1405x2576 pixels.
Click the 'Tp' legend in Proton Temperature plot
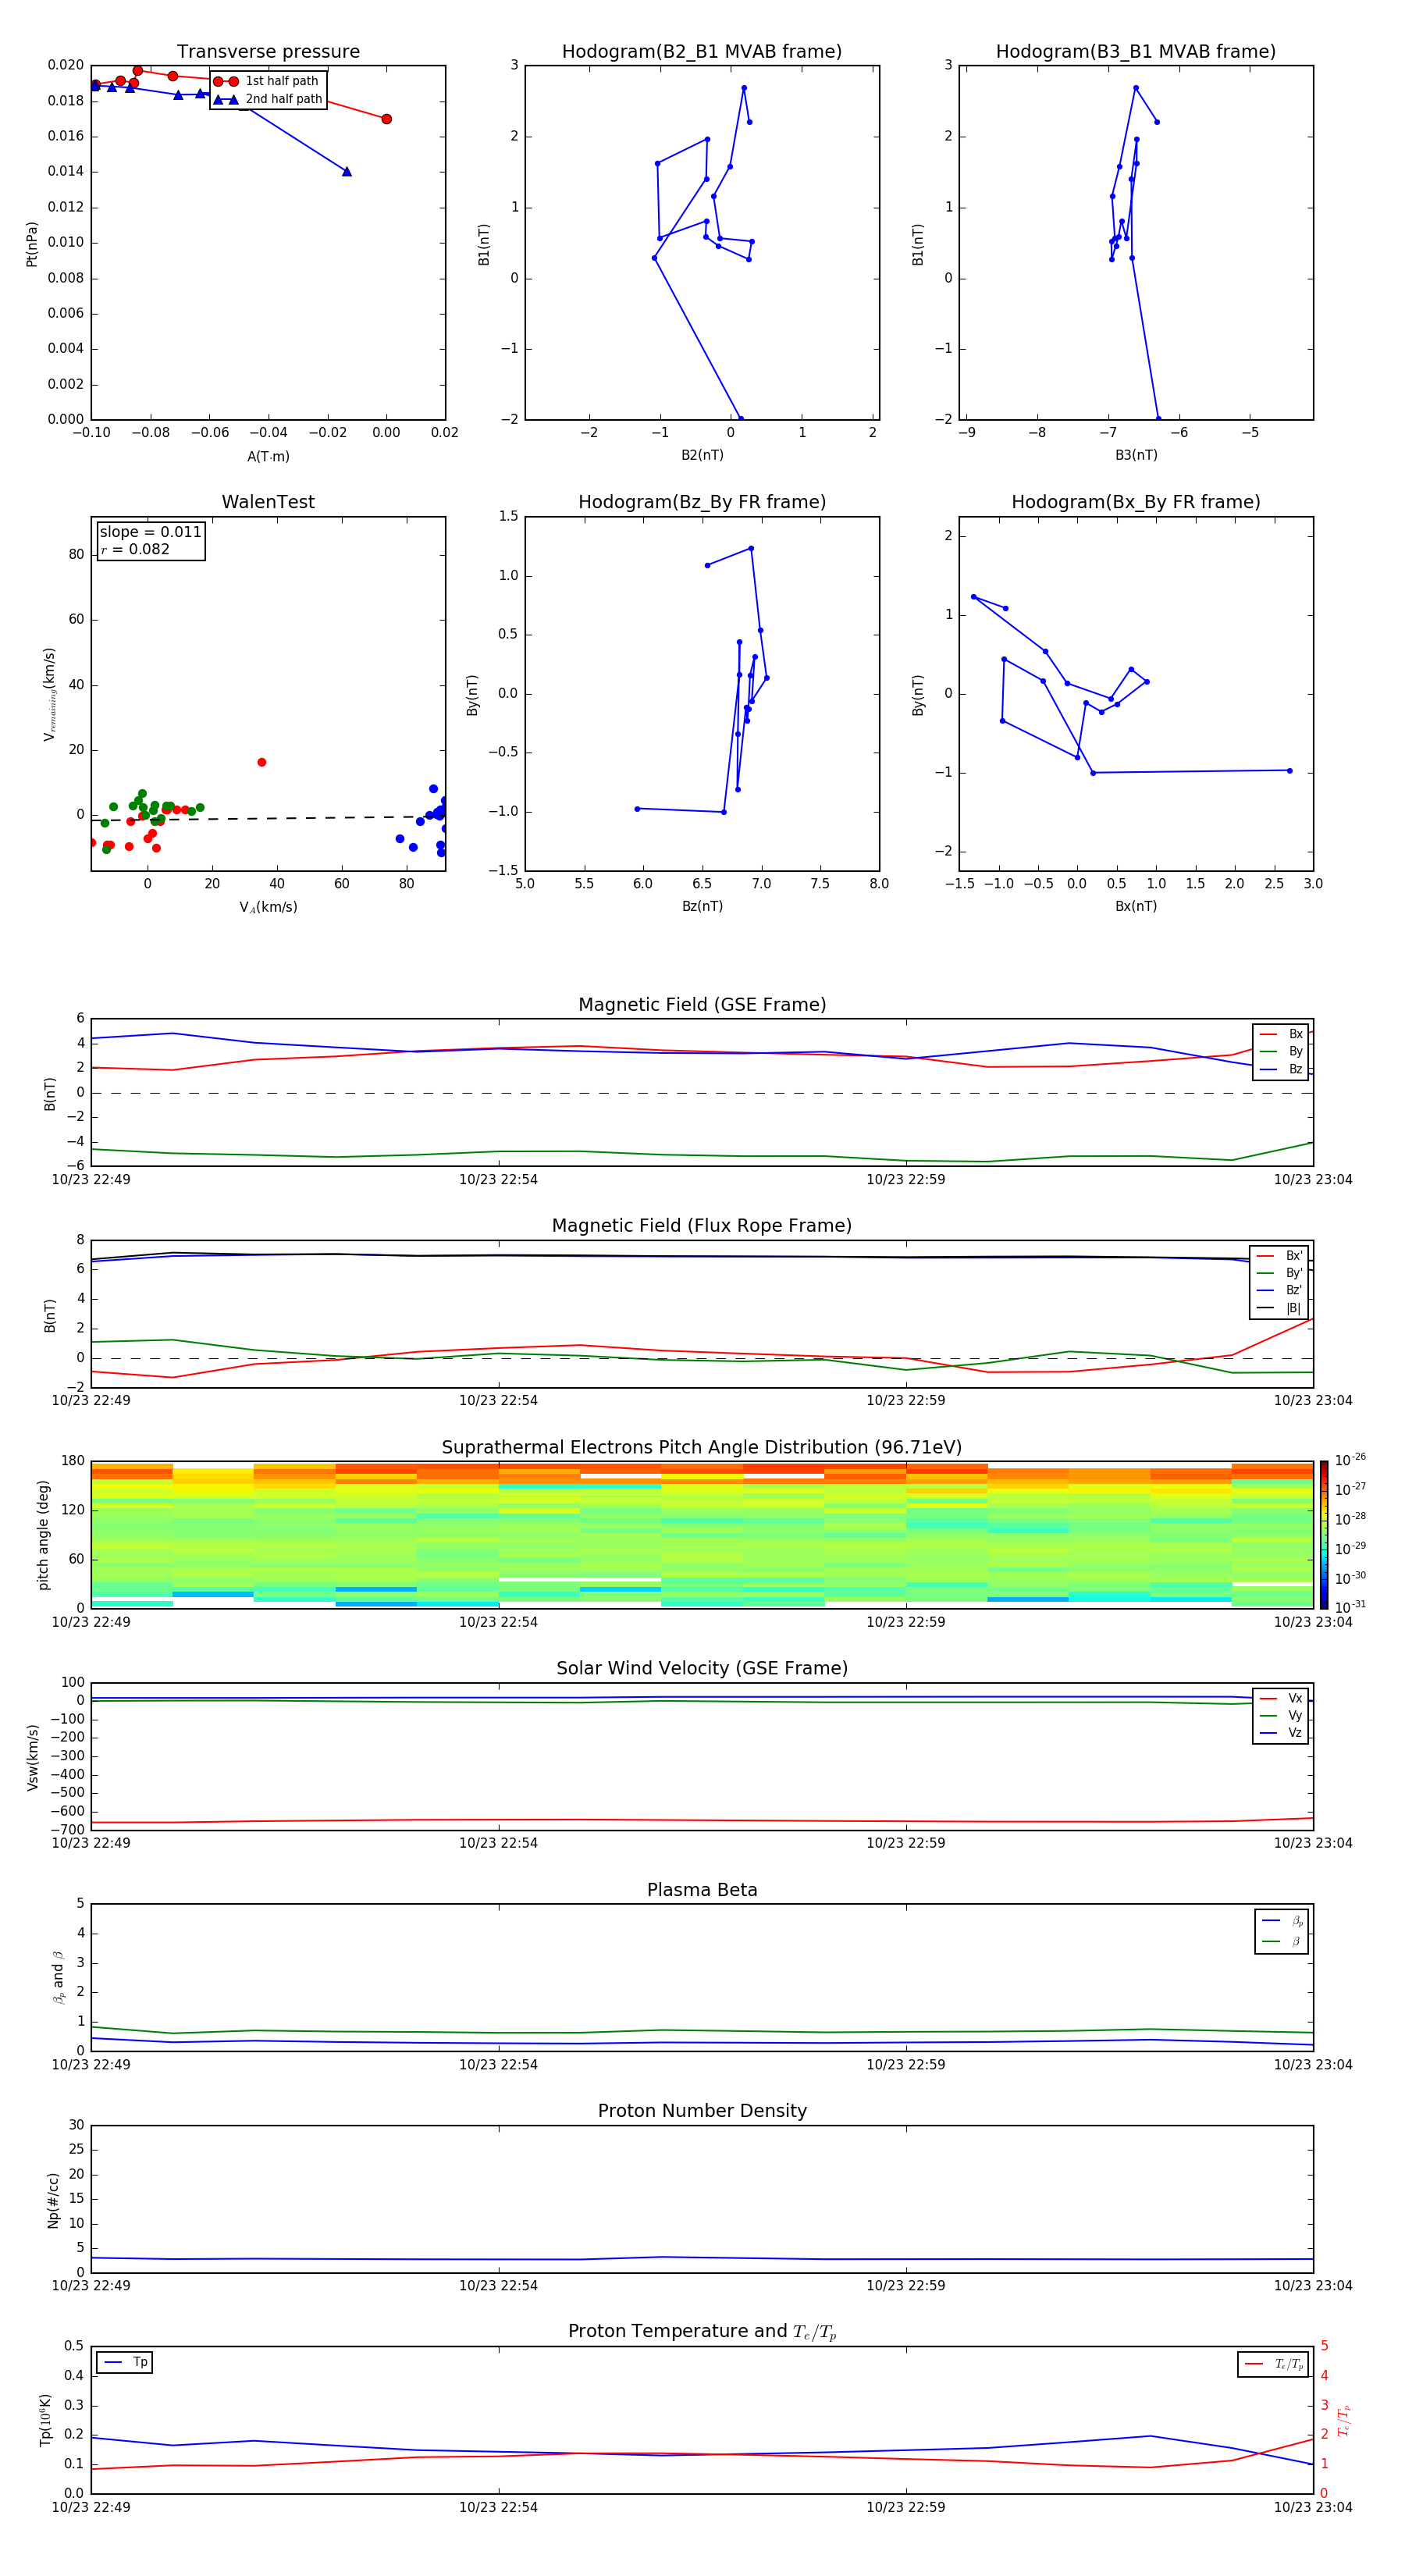(x=125, y=2362)
